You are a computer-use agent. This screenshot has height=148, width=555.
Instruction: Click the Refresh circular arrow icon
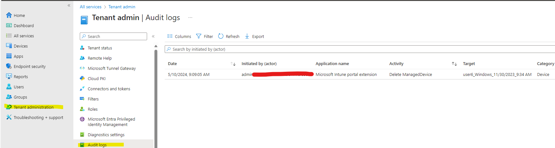click(x=221, y=36)
